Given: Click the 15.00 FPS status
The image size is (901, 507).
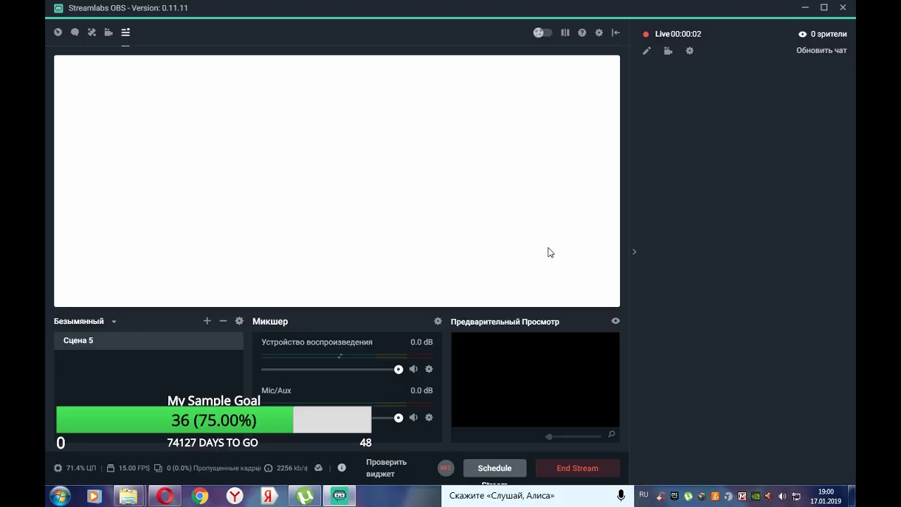Looking at the screenshot, I should [x=128, y=468].
